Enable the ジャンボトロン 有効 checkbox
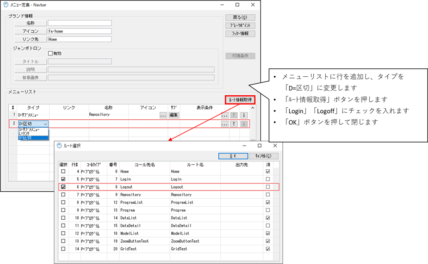The image size is (428, 264). click(50, 53)
